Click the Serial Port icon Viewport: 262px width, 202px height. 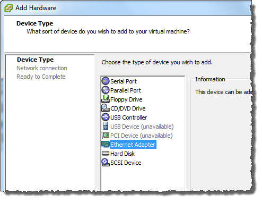(x=106, y=81)
